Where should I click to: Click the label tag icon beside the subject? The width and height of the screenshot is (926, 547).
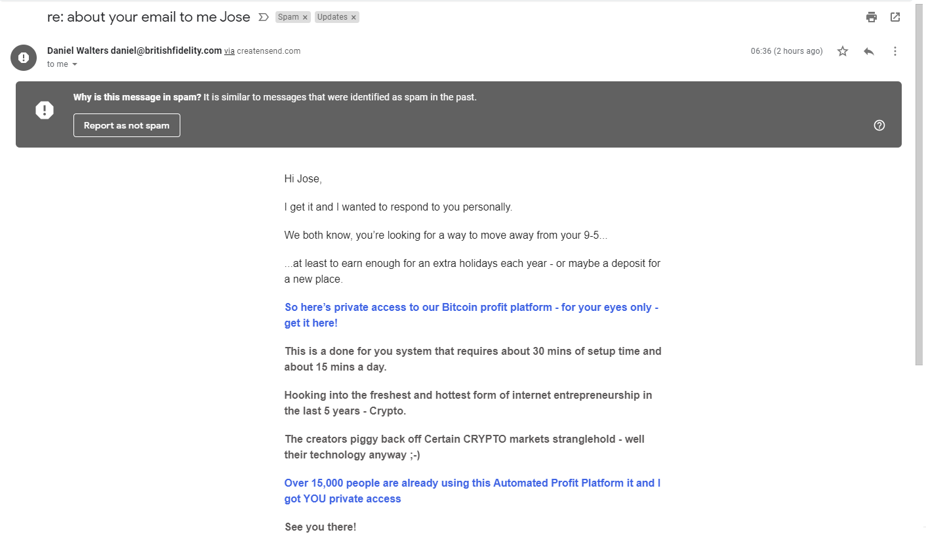click(264, 17)
